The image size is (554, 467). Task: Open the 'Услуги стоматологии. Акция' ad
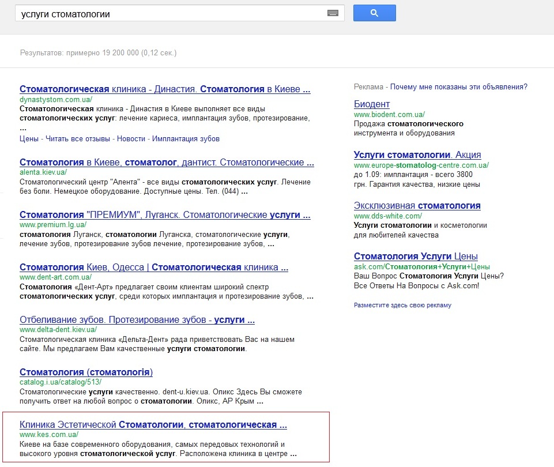tap(417, 155)
